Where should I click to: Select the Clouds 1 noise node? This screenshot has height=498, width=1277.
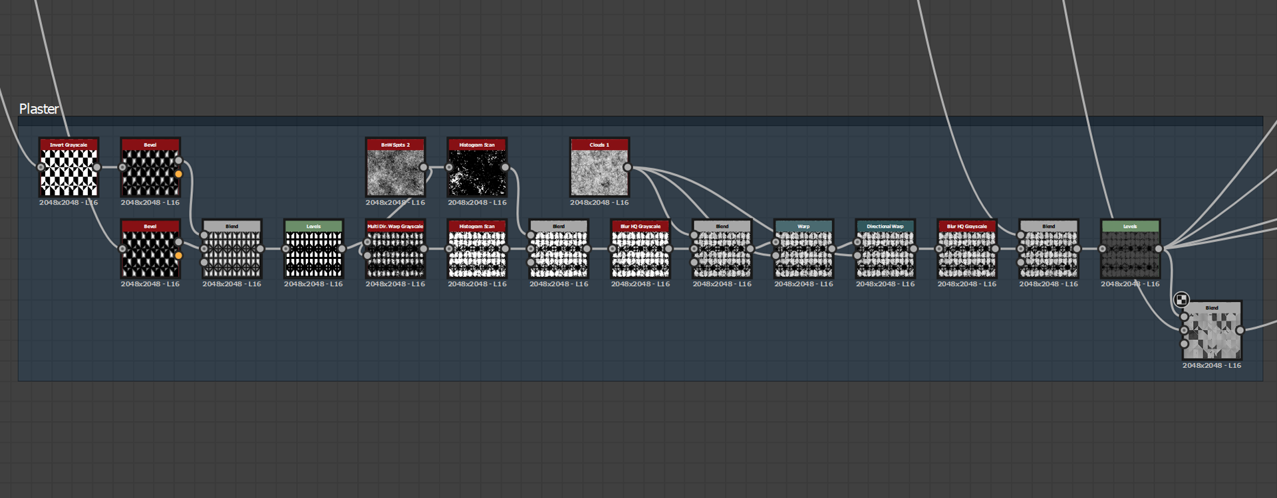coord(599,167)
